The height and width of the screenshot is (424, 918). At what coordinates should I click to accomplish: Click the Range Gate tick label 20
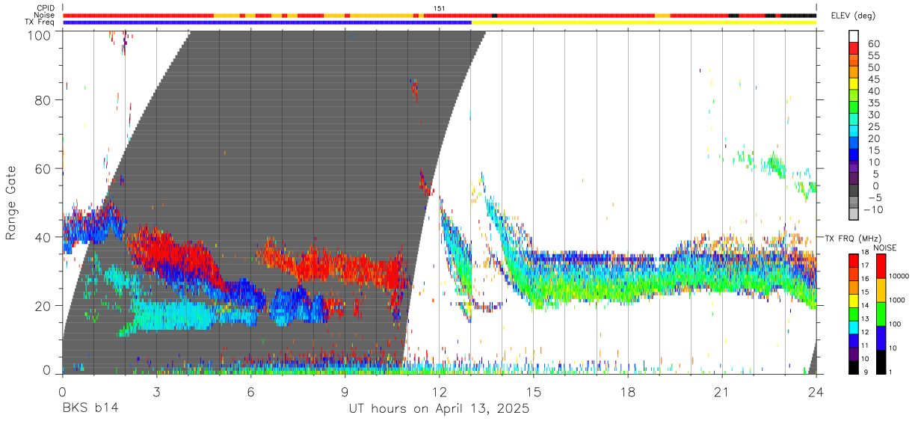coord(43,306)
